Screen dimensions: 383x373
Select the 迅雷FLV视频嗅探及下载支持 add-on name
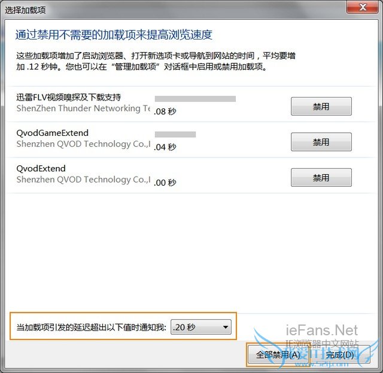tap(69, 97)
